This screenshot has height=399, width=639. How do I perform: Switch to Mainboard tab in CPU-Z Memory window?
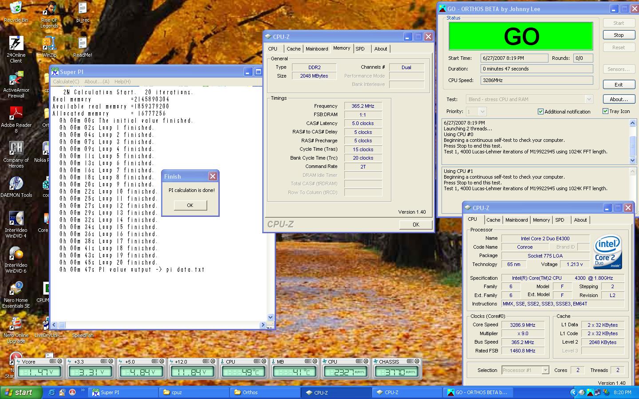317,49
